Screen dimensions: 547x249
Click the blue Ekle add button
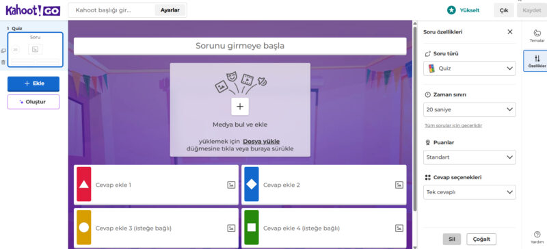34,84
